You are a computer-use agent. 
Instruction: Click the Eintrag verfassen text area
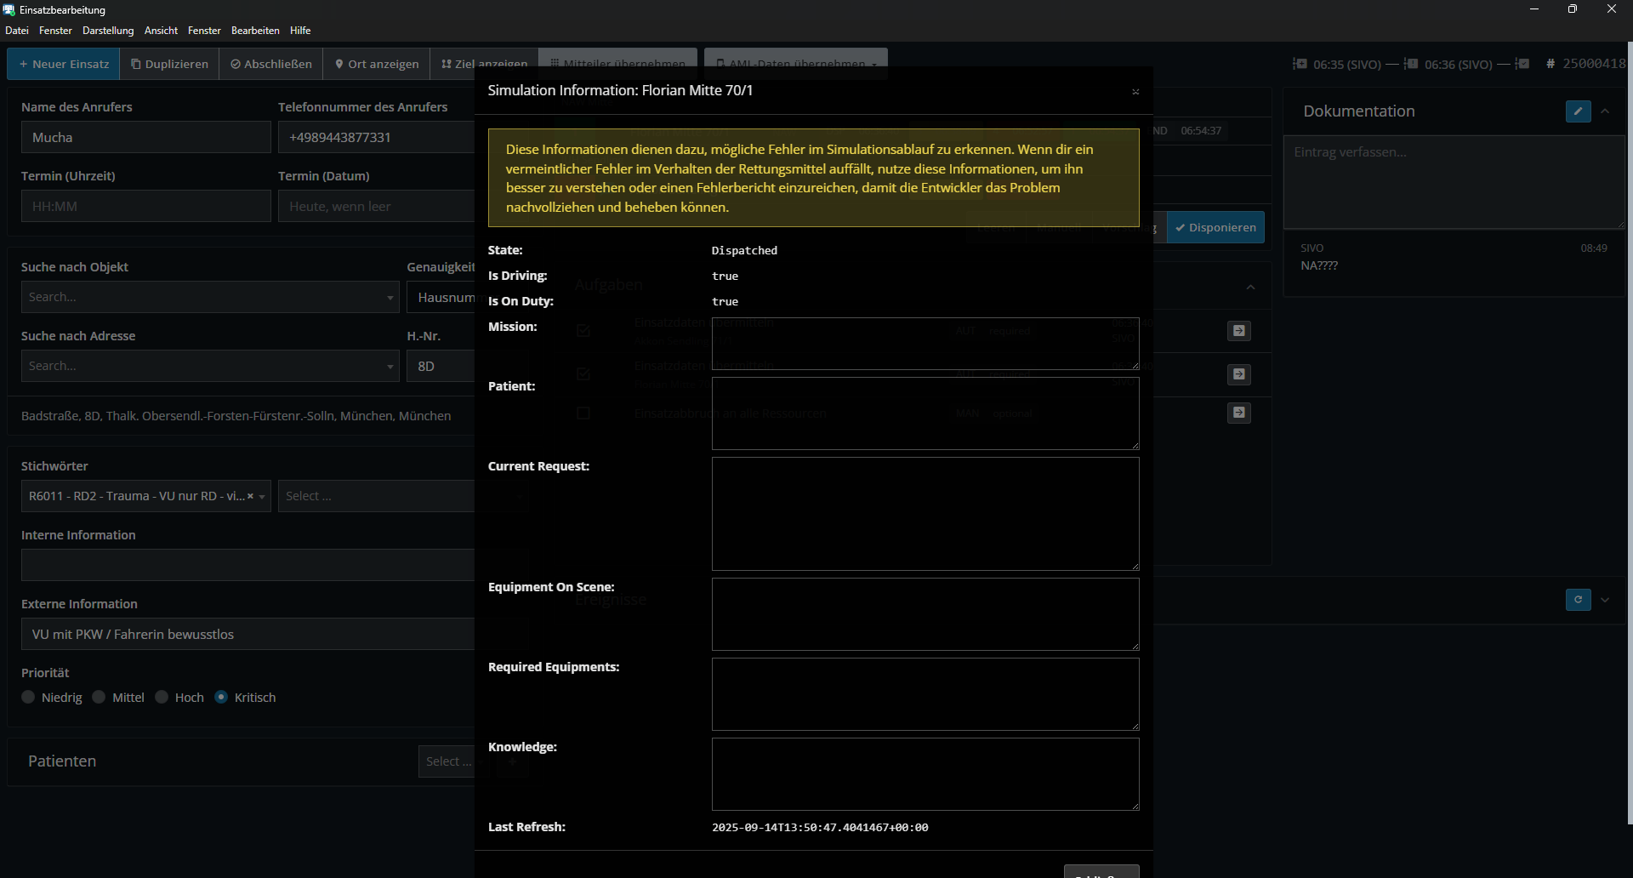(1453, 181)
